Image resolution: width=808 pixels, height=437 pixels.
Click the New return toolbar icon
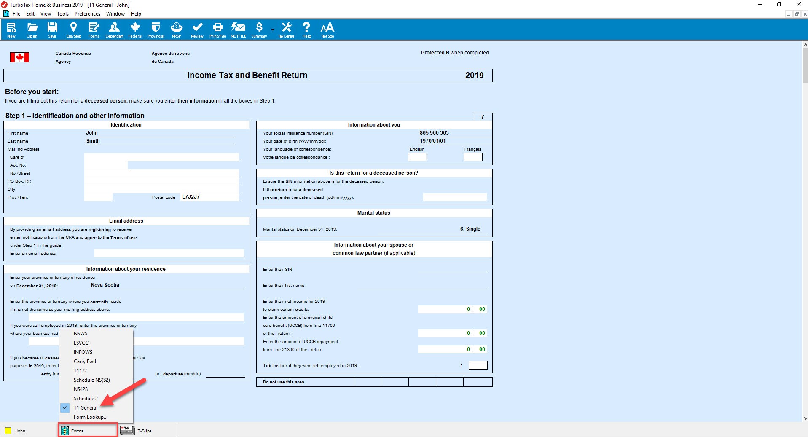point(11,30)
